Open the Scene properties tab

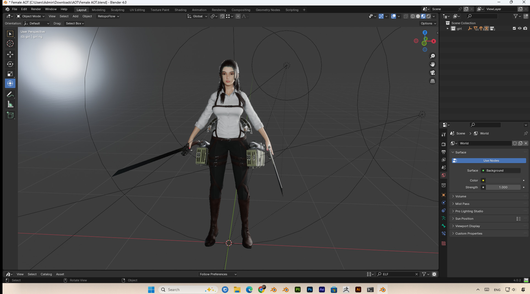444,167
